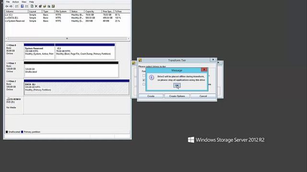Select the Disk 1 label box
Screen dimensions: 307x172
[x=14, y=69]
